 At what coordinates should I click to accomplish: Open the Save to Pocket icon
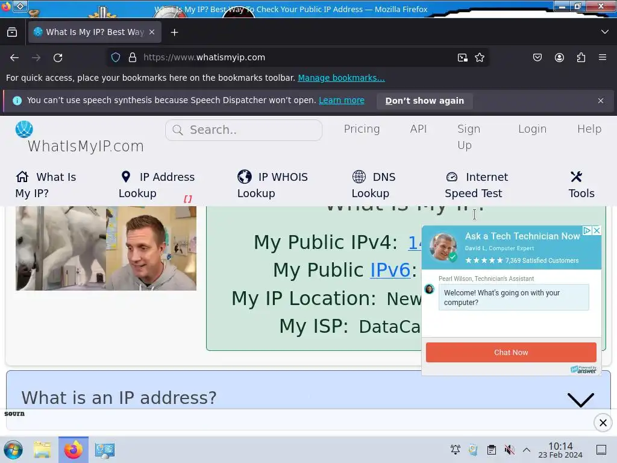[537, 57]
